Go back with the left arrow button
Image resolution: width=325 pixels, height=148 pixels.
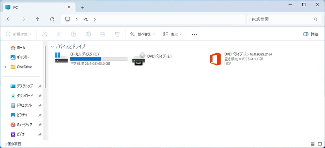coord(8,19)
